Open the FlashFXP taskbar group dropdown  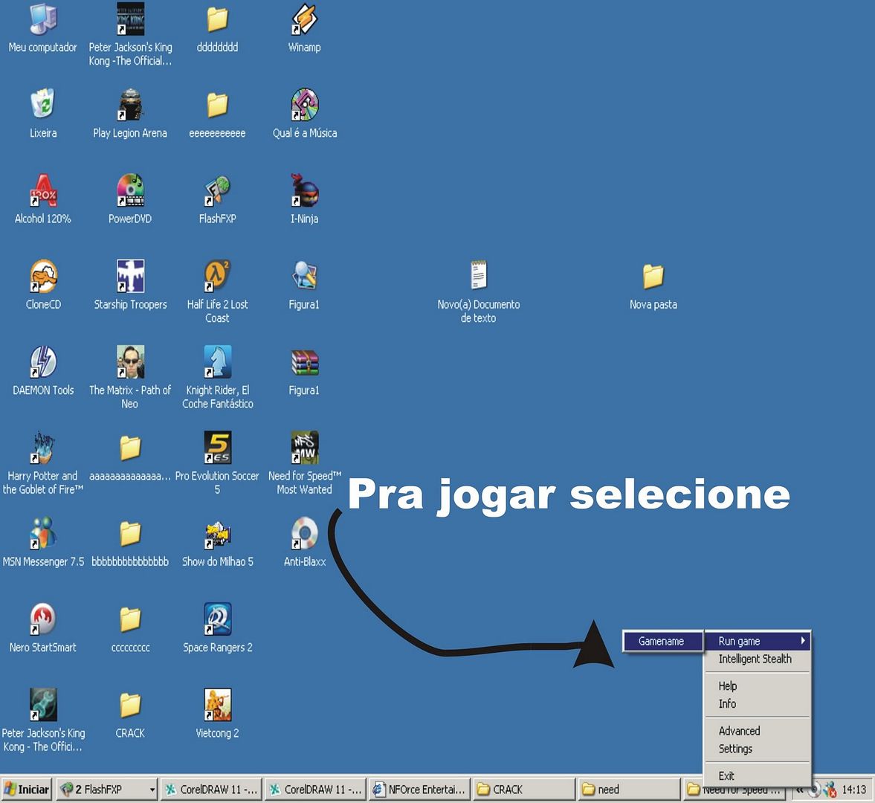(152, 790)
